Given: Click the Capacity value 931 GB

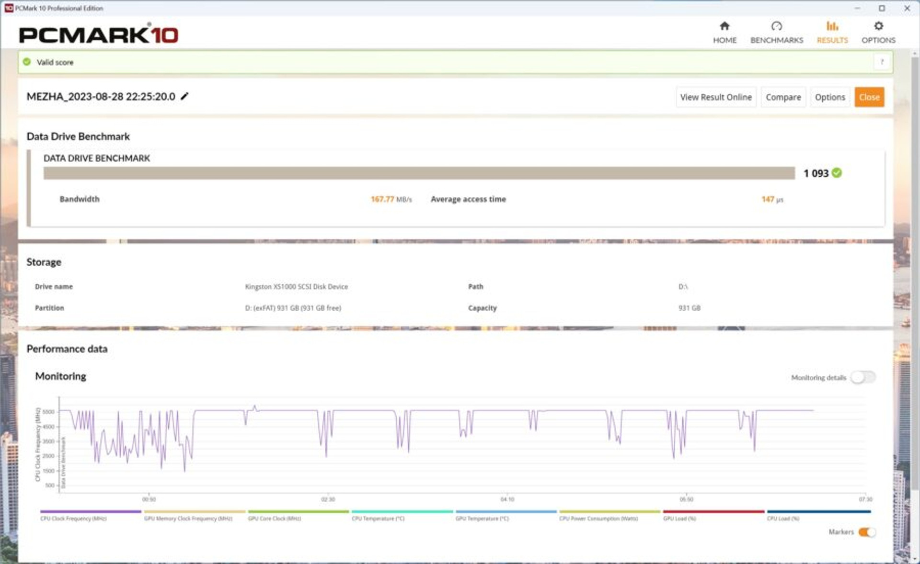Looking at the screenshot, I should (689, 308).
